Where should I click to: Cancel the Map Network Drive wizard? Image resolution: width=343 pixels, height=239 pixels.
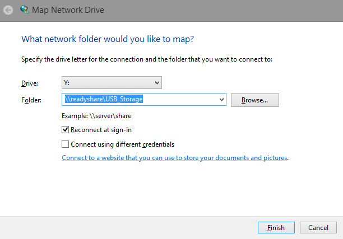[318, 228]
